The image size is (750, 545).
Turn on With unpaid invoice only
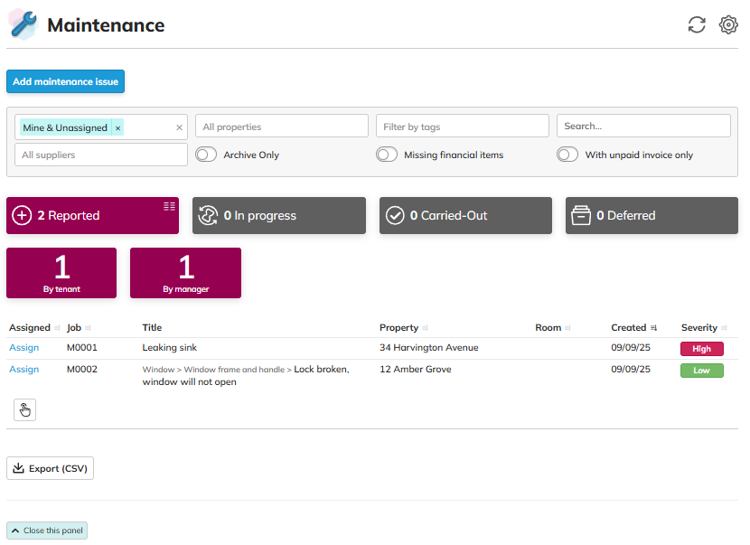point(567,155)
